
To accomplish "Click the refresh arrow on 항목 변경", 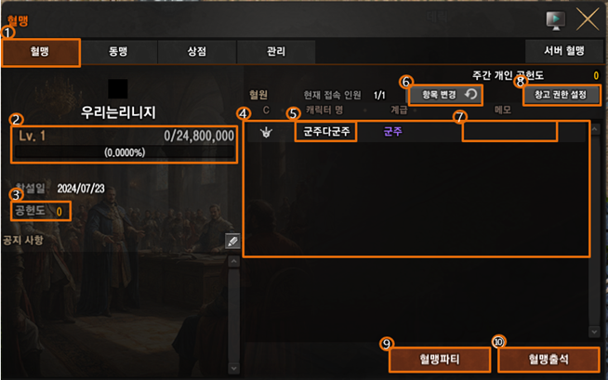I will click(470, 94).
